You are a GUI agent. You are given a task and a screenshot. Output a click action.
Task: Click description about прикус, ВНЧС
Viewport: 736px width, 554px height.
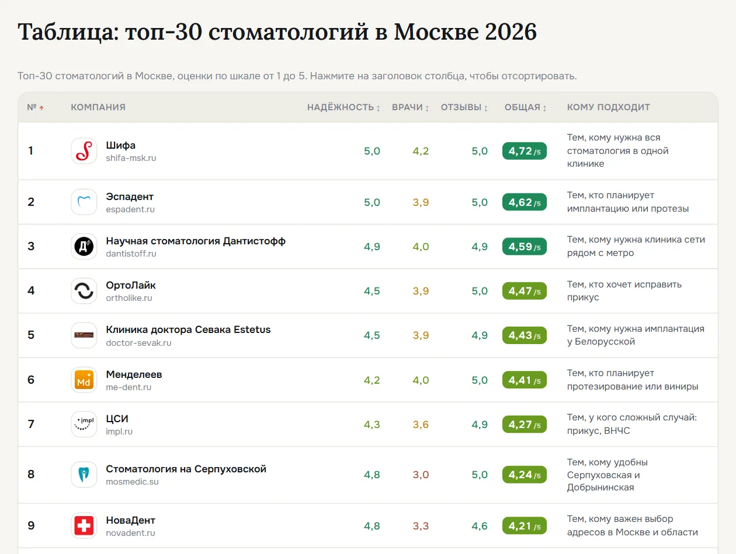pos(632,425)
